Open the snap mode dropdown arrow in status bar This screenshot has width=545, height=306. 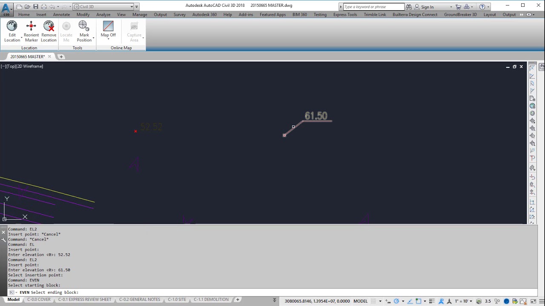pyautogui.click(x=380, y=301)
